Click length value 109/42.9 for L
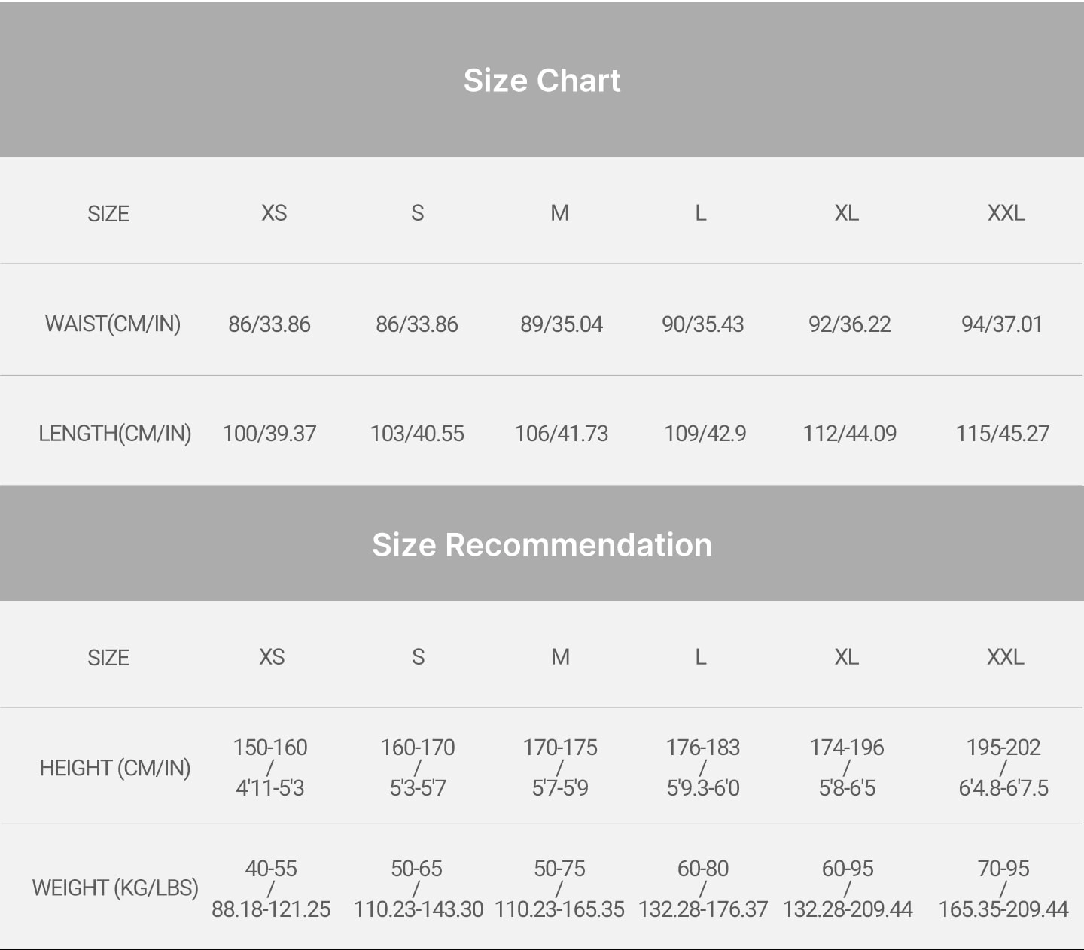Viewport: 1084px width, 950px height. tap(705, 434)
